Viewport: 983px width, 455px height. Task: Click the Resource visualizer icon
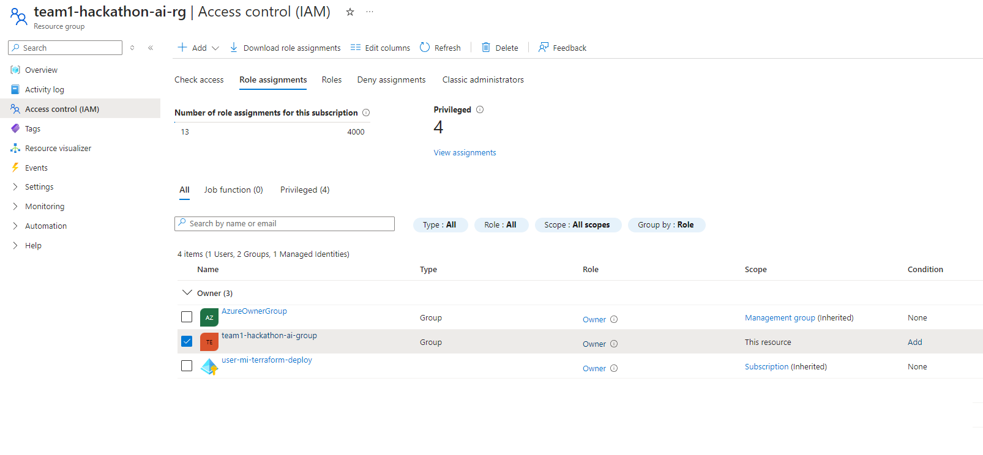(x=15, y=148)
